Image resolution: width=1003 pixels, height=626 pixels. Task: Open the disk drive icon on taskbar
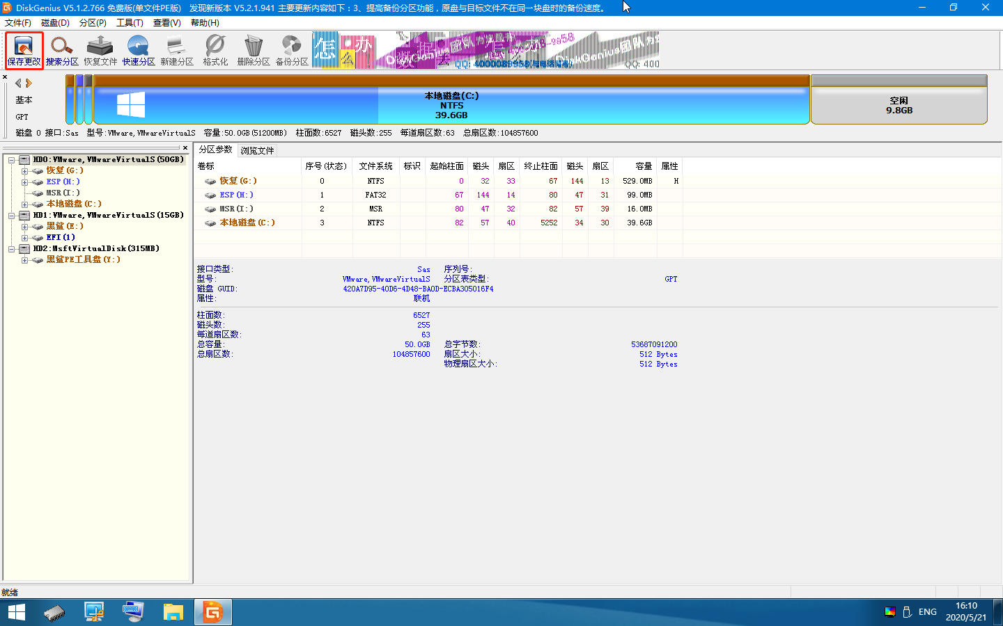pyautogui.click(x=54, y=612)
